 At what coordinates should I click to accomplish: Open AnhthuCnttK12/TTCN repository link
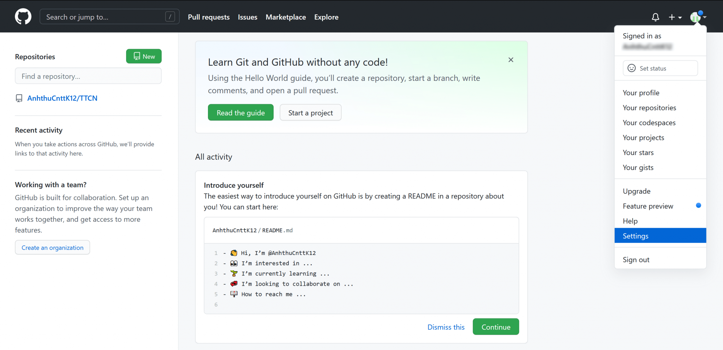[62, 98]
